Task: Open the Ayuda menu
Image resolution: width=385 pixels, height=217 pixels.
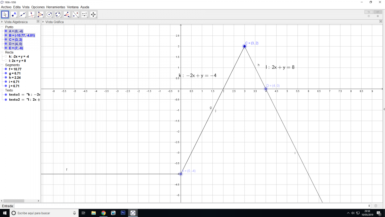Action: [x=85, y=7]
